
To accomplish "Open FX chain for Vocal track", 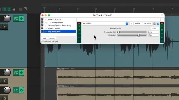I will coord(16,19).
